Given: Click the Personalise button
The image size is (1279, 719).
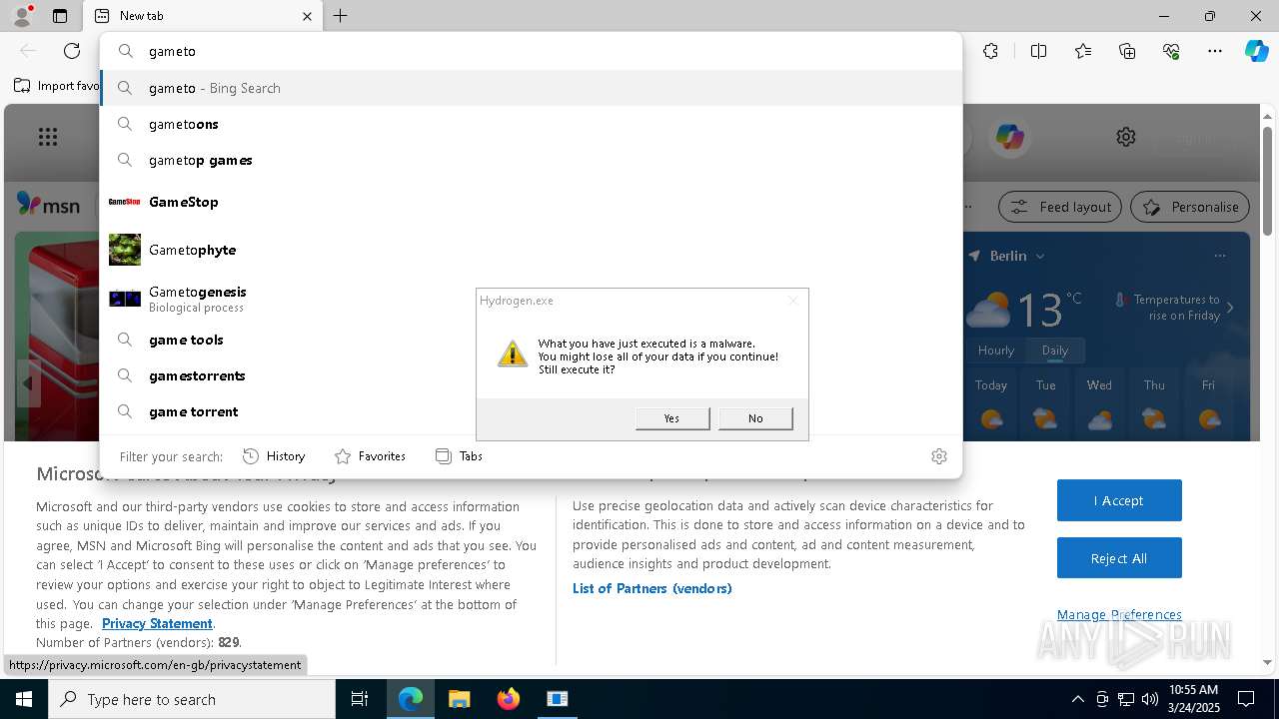Looking at the screenshot, I should (x=1190, y=207).
